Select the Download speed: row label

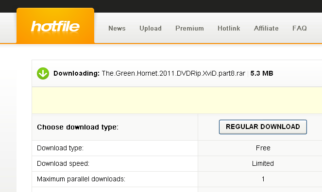[x=63, y=163]
